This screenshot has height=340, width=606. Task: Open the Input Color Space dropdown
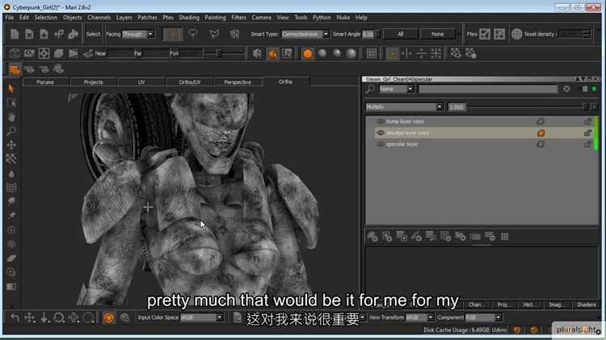click(x=202, y=317)
